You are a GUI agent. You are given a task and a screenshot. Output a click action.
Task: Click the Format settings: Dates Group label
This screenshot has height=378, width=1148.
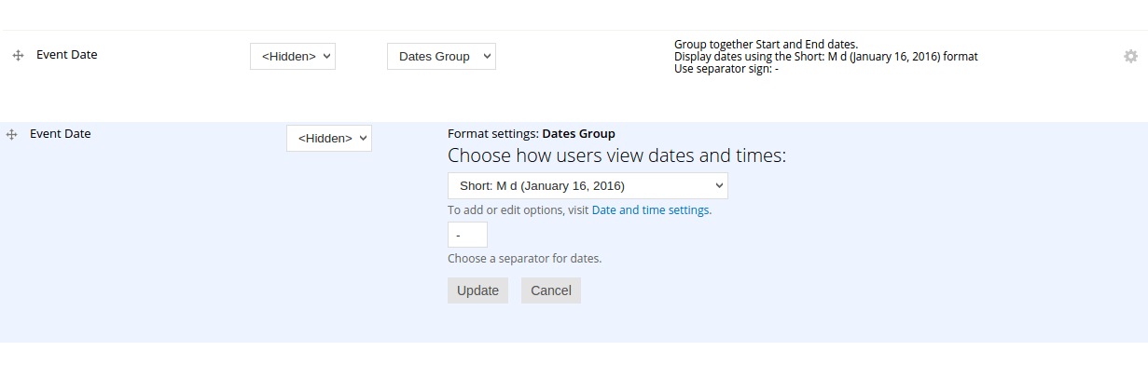(532, 134)
